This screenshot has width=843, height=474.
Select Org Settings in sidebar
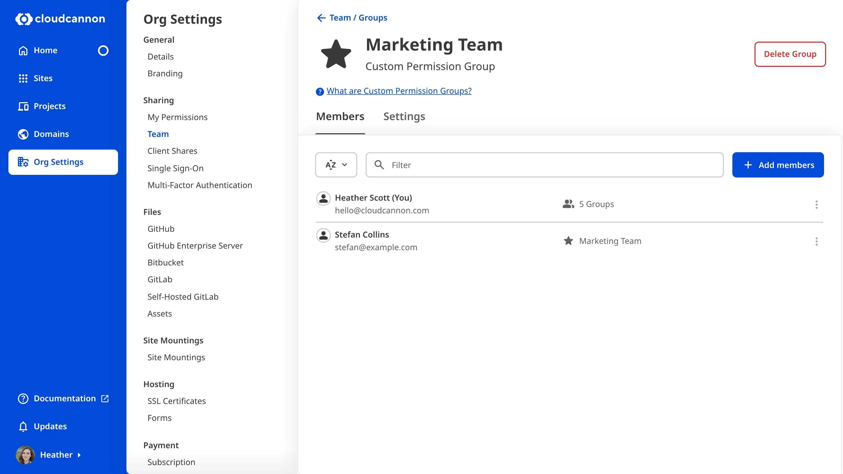[x=63, y=162]
